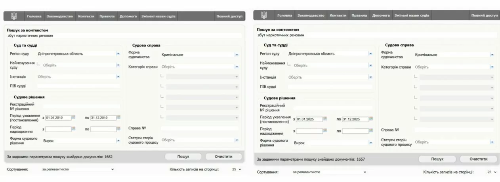500x182 pixels.
Task: Click the trident logo in the 2019 search window
Action: (14, 16)
